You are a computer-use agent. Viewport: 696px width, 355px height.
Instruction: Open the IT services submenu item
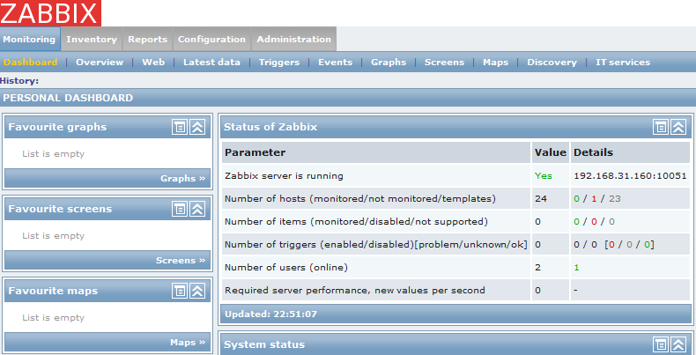[623, 63]
